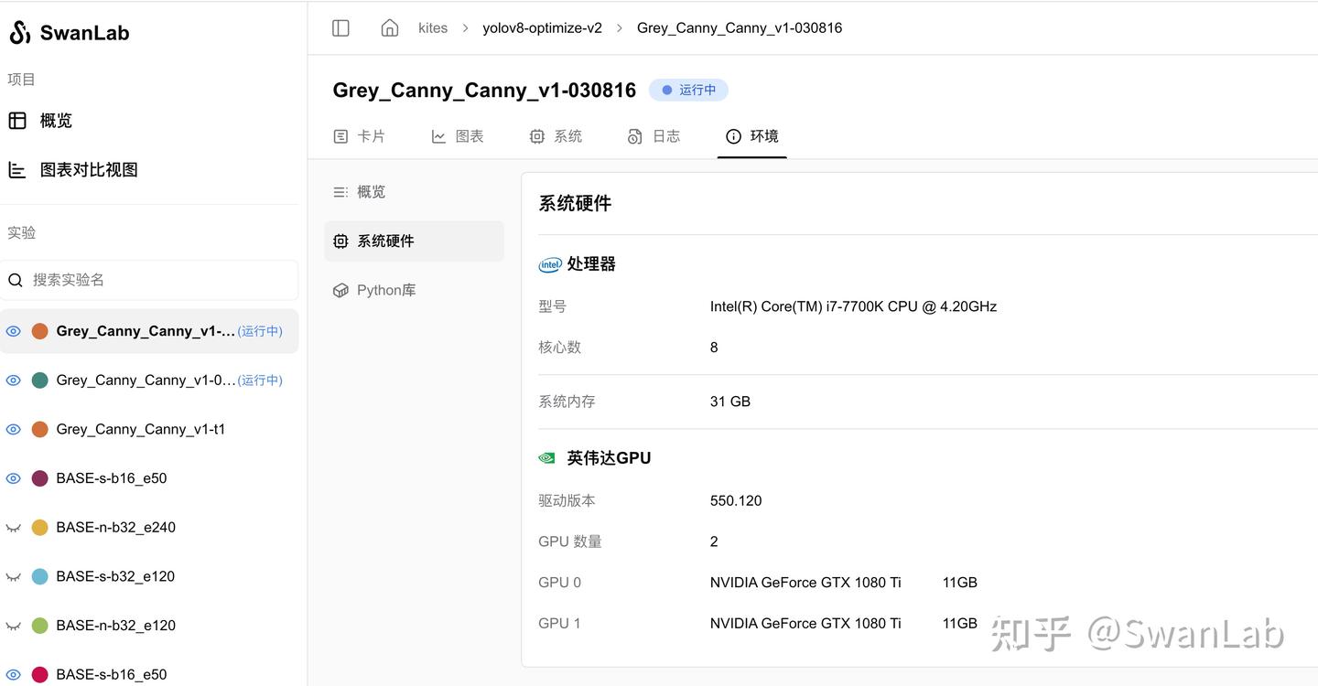Click the 核心数 label
This screenshot has height=686, width=1318.
tap(560, 348)
